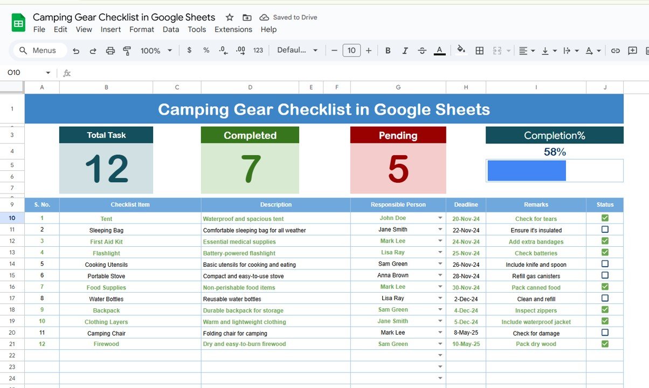Click the undo arrow icon

pyautogui.click(x=76, y=51)
